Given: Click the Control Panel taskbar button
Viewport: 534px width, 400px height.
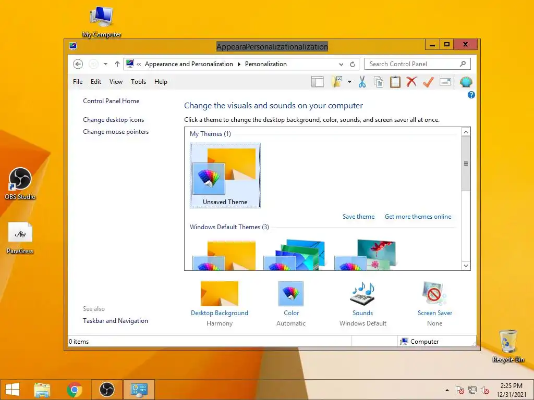Looking at the screenshot, I should click(139, 390).
